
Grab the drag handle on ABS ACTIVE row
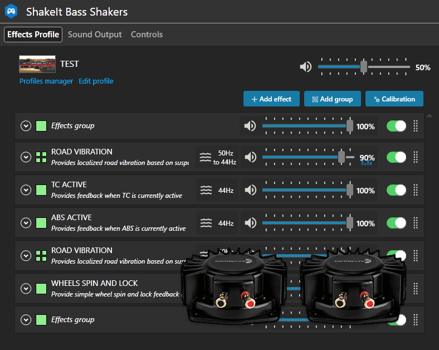(416, 223)
